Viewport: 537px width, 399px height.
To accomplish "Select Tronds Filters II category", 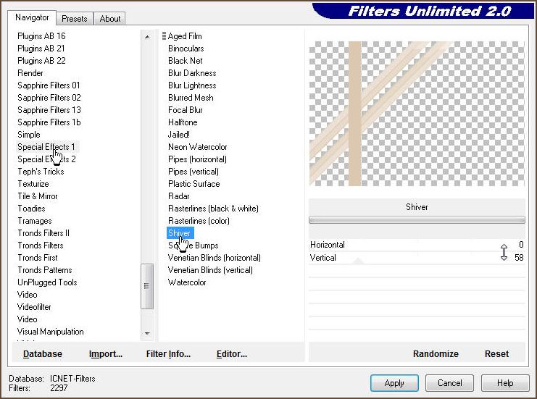I will click(x=43, y=233).
